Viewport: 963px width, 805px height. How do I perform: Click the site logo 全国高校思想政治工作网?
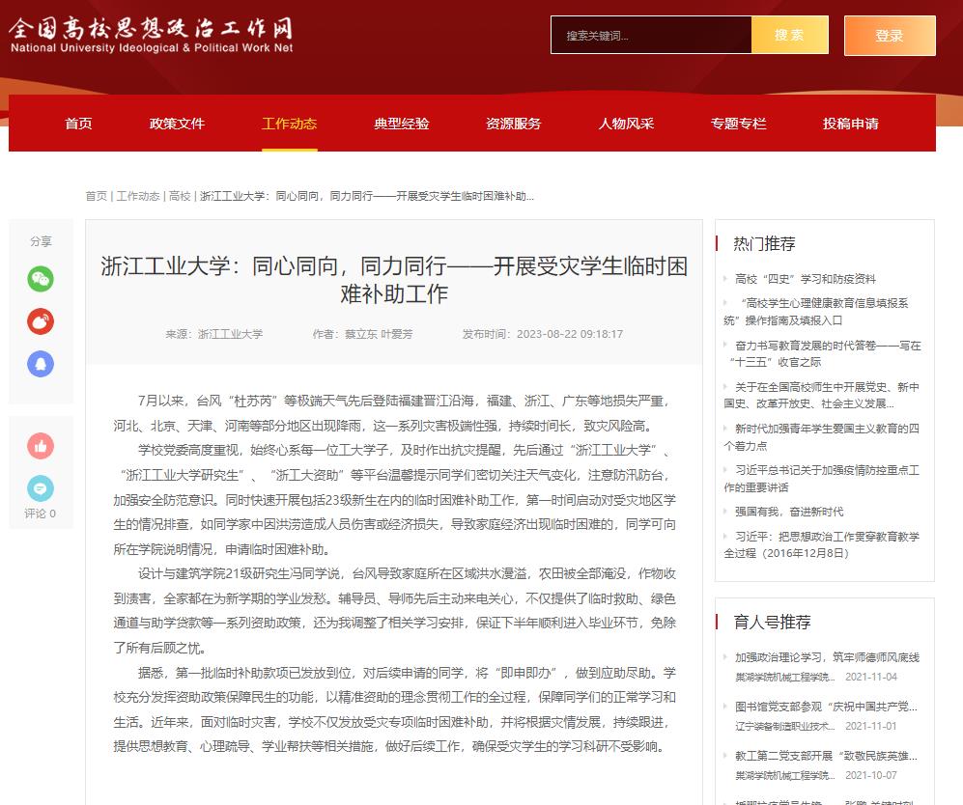coord(152,35)
